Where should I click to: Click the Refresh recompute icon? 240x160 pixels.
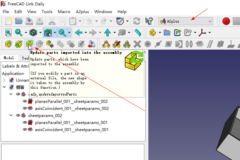(x=137, y=21)
